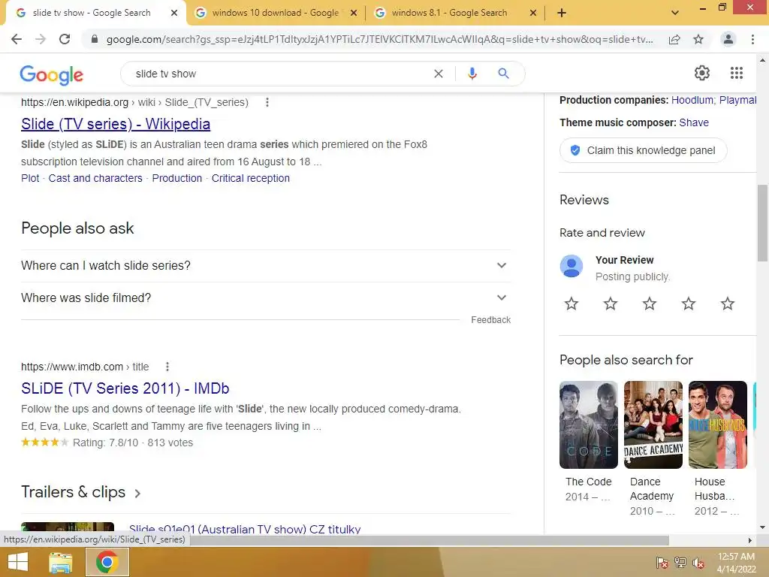Open the Wikipedia result's three-dot options
The height and width of the screenshot is (577, 769).
point(267,102)
